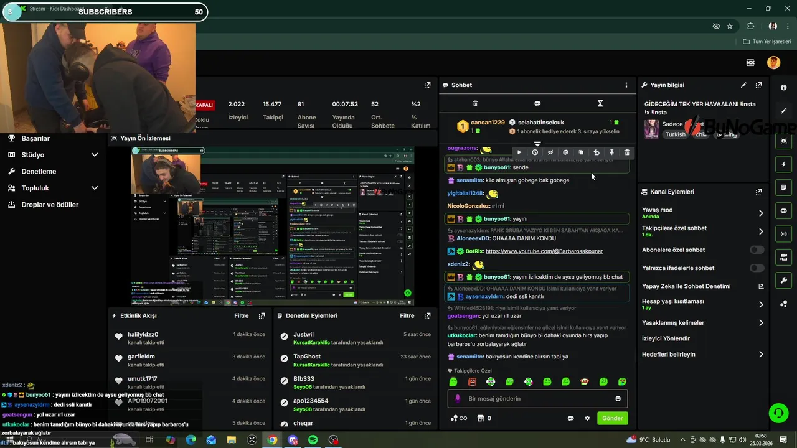
Task: Pop out the Kanal Eylemleri panel
Action: 758,192
